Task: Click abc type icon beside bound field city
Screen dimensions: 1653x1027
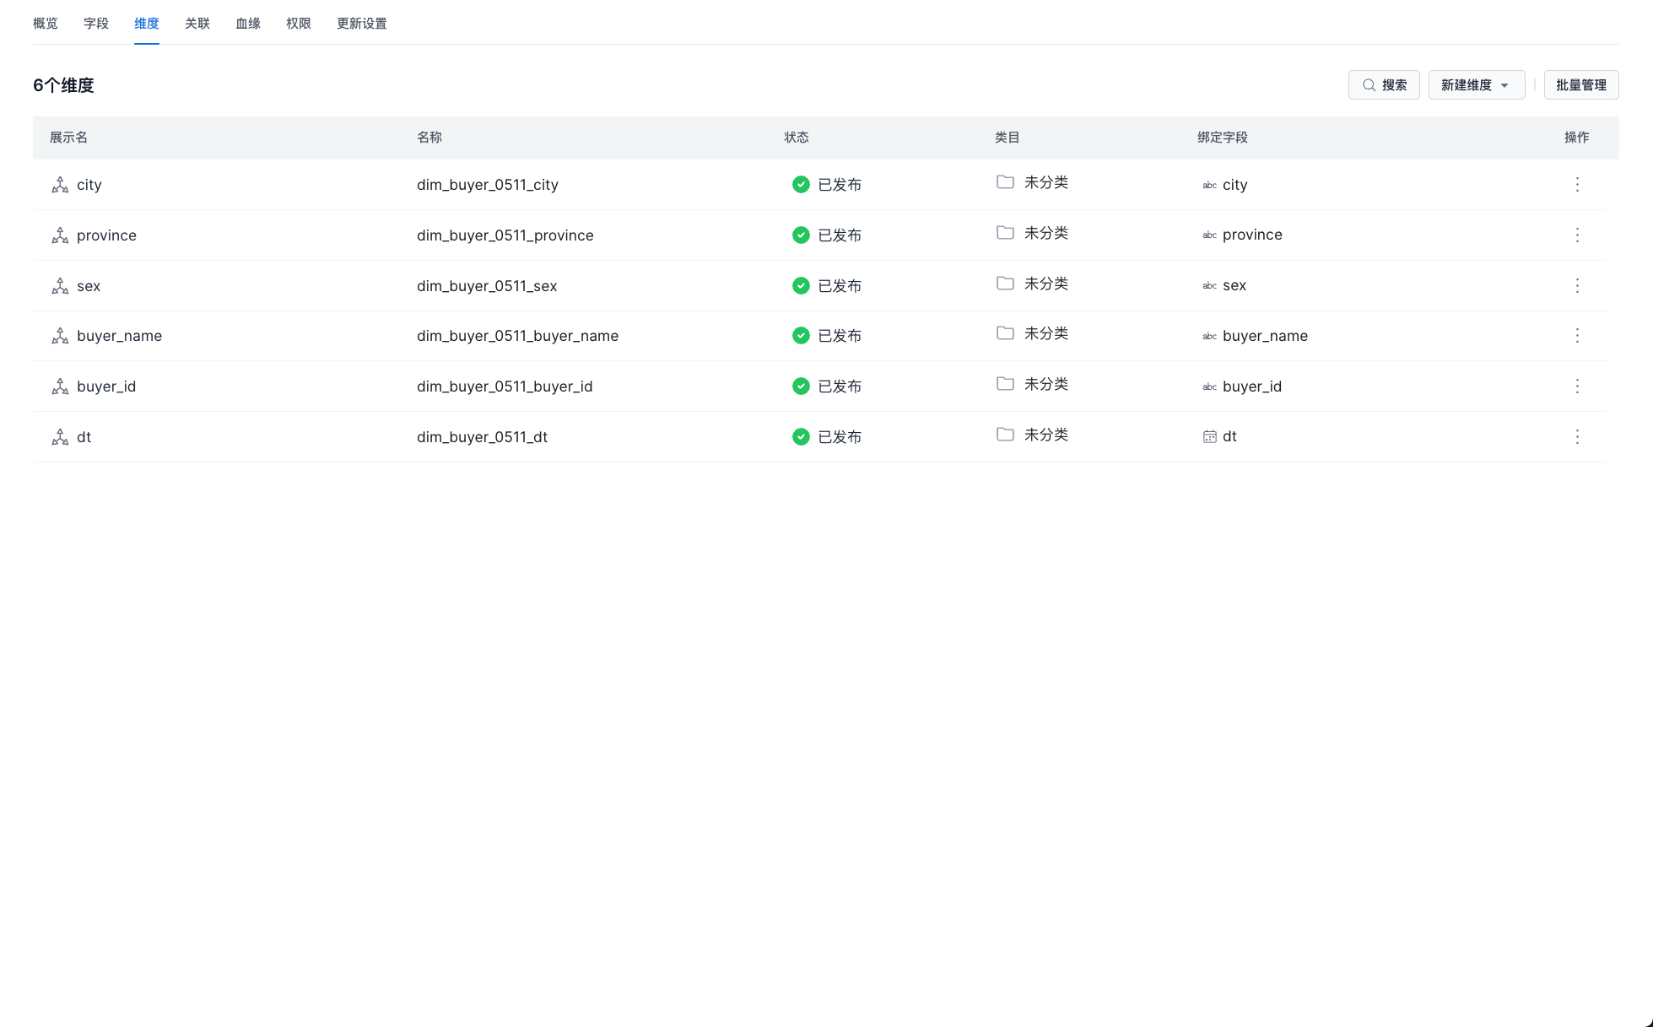Action: [x=1209, y=185]
